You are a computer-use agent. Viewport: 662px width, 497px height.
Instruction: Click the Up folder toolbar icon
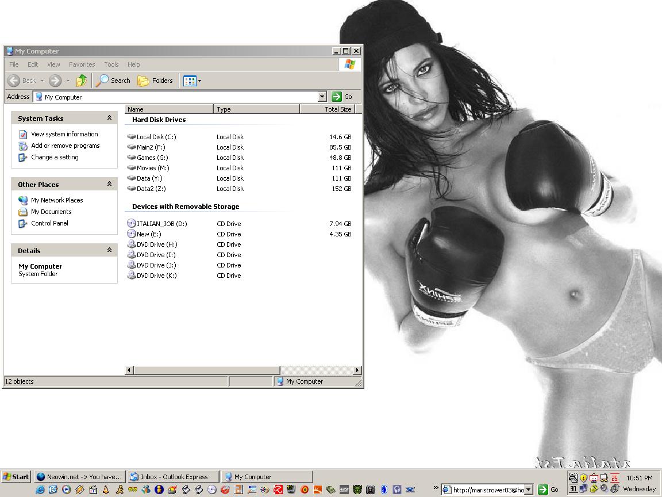82,81
